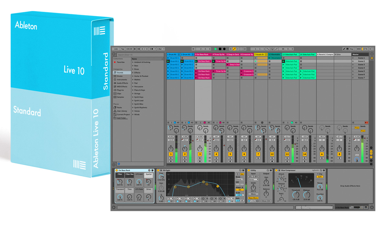
Task: Open the Packs place in browser
Action: pyautogui.click(x=119, y=108)
